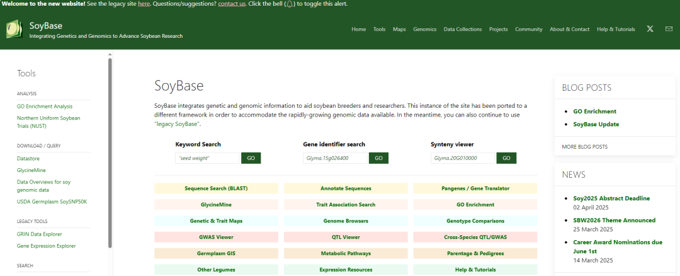
Task: Open the GO Enrichment blog post
Action: tap(594, 112)
